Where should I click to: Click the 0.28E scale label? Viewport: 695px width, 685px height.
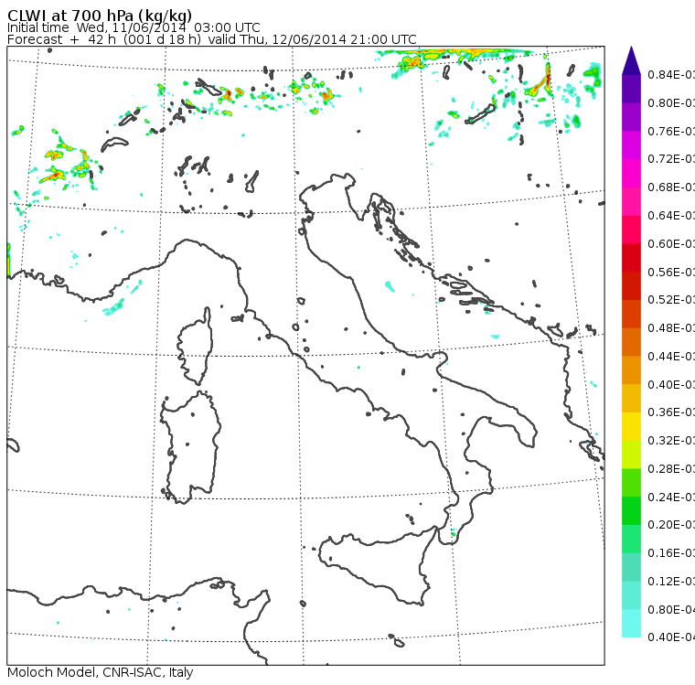(671, 468)
